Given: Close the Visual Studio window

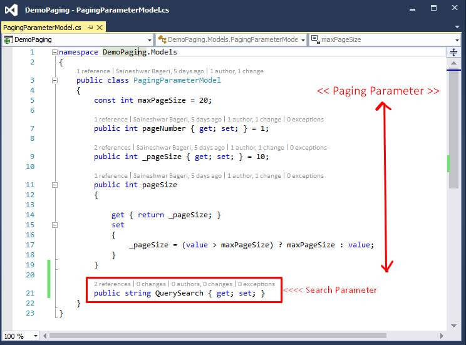Looking at the screenshot, I should [x=455, y=8].
